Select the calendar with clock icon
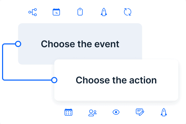 (56, 12)
